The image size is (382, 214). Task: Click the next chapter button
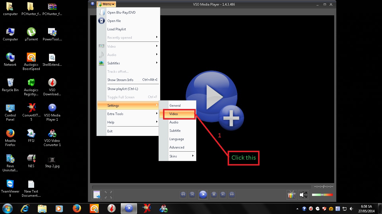pyautogui.click(x=223, y=194)
